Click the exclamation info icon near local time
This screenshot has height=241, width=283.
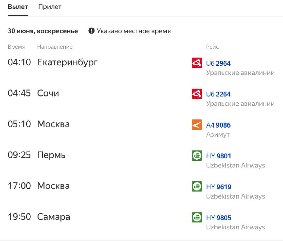pyautogui.click(x=92, y=31)
